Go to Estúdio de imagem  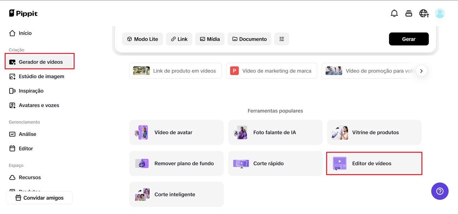tap(42, 76)
